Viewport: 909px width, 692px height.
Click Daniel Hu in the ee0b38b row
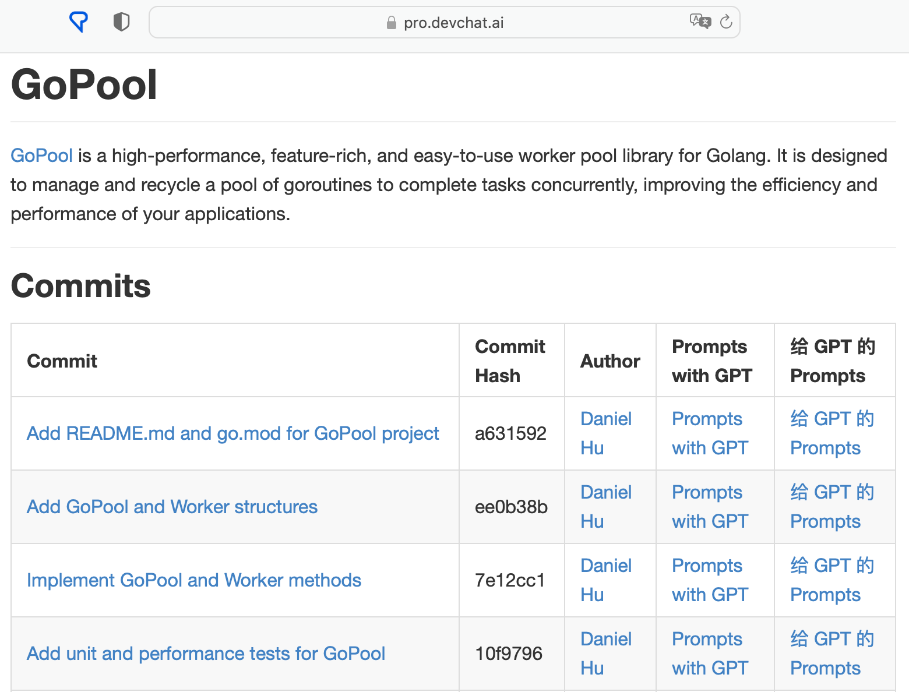pos(606,507)
